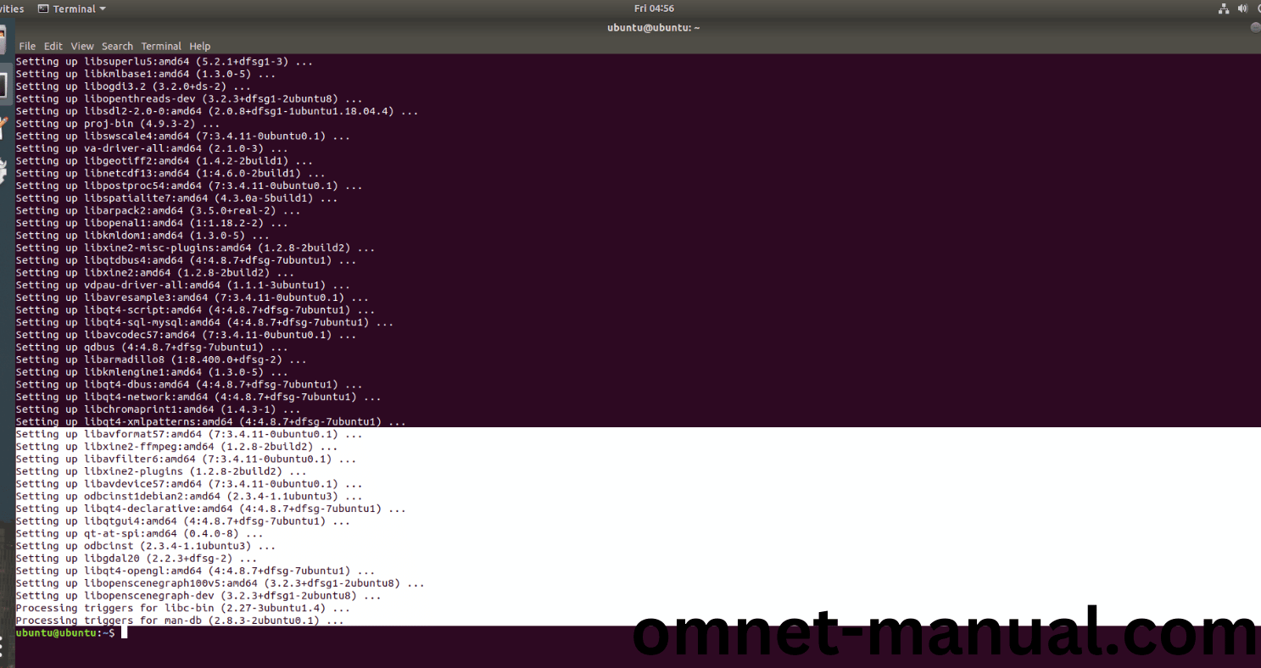Image resolution: width=1261 pixels, height=668 pixels.
Task: Click the wired network status icon
Action: click(1224, 8)
